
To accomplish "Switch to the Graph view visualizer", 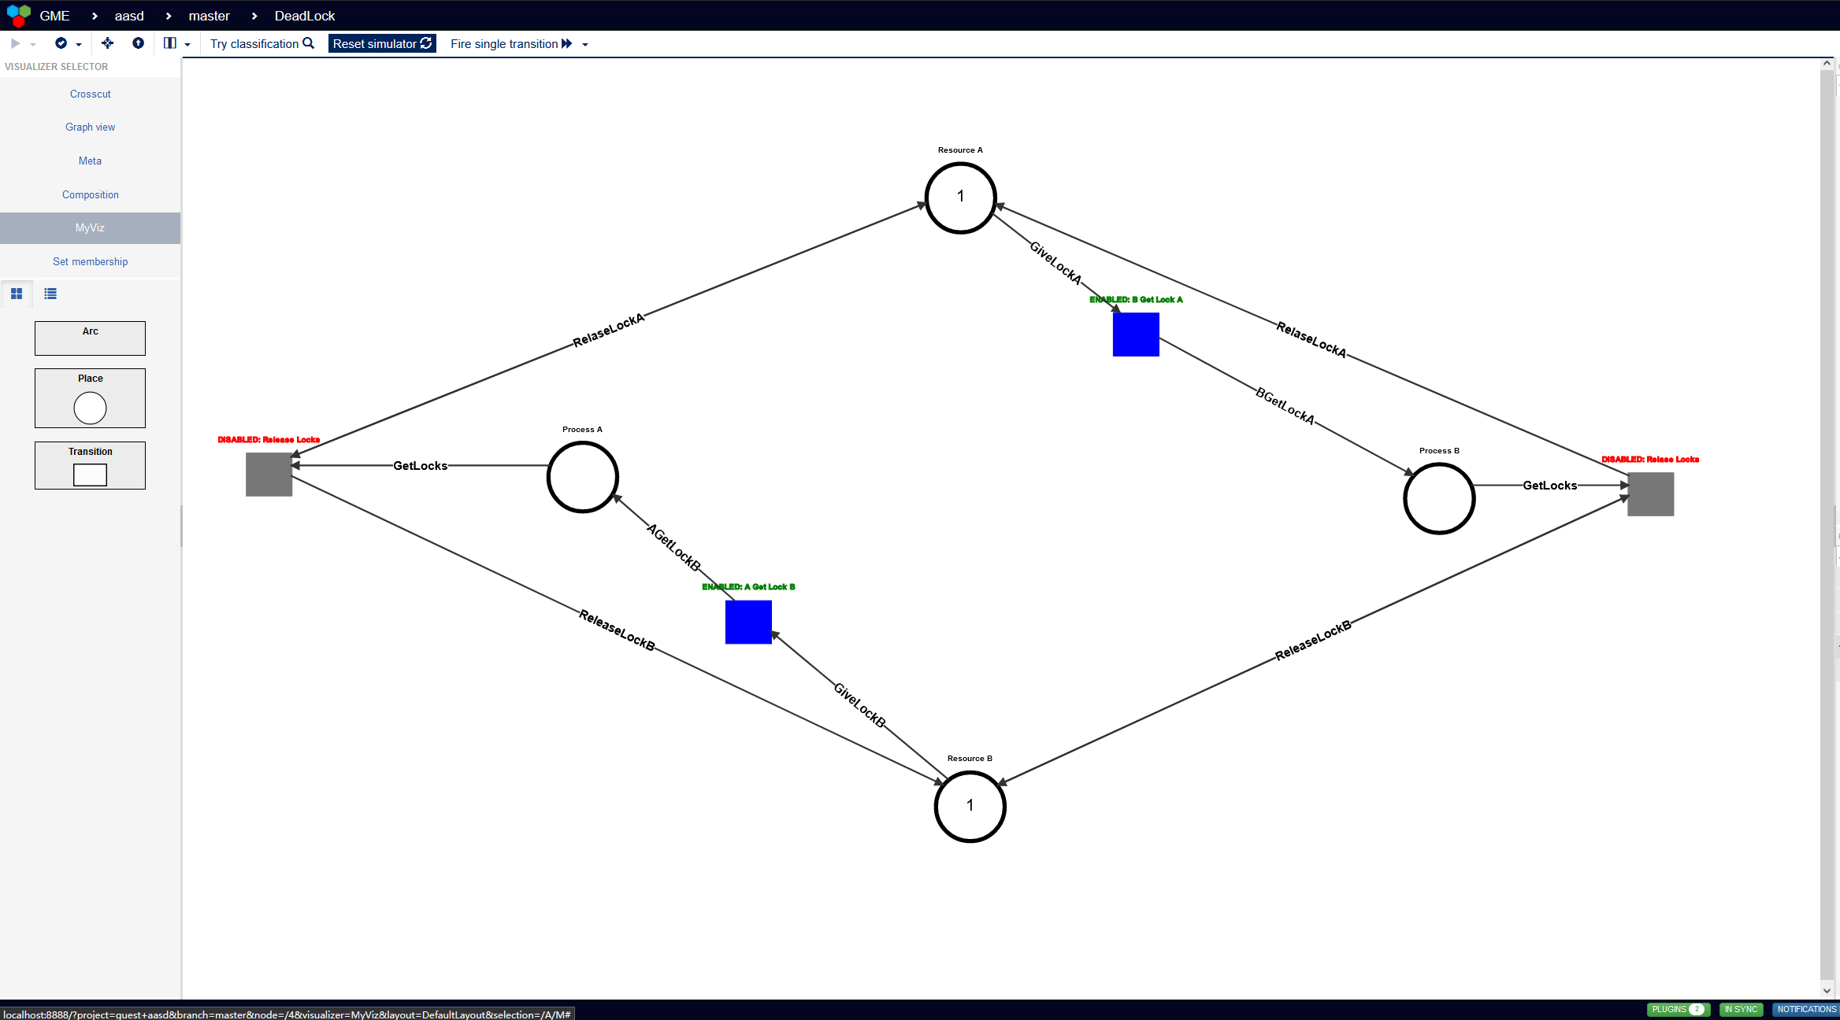I will (90, 127).
